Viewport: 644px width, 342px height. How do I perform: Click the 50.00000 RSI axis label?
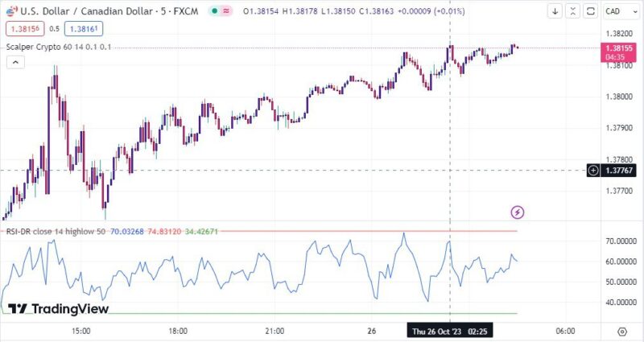click(621, 282)
